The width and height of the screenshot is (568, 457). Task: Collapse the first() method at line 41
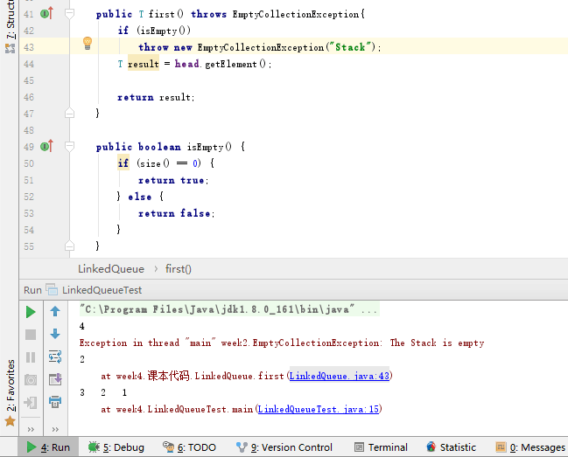pos(69,14)
